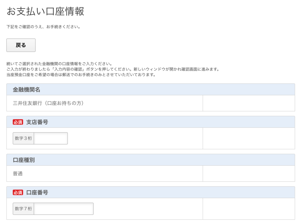Screen dimensions: 299x223
Task: Focus the 口座番号 seven-digit input field
Action: click(64, 209)
